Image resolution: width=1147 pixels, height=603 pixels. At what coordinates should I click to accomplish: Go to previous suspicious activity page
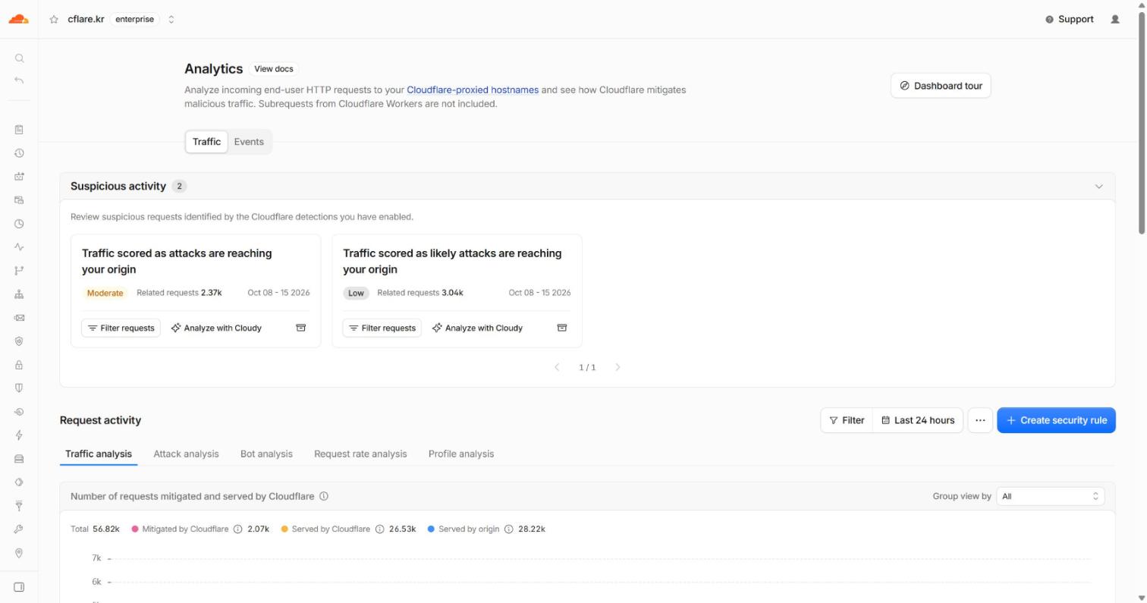tap(557, 367)
